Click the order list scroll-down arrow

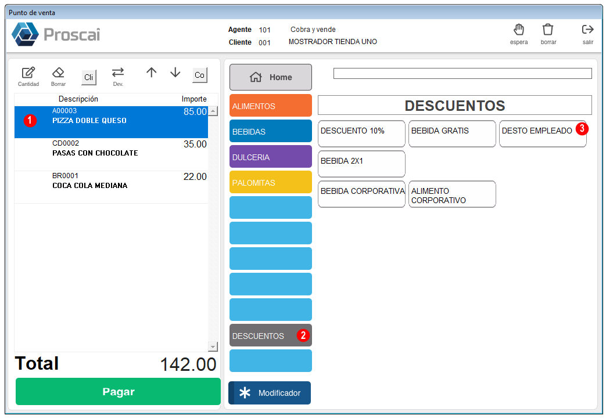tap(213, 346)
